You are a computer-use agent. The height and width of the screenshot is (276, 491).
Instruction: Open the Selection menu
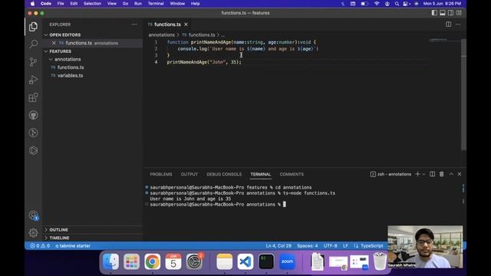[92, 3]
